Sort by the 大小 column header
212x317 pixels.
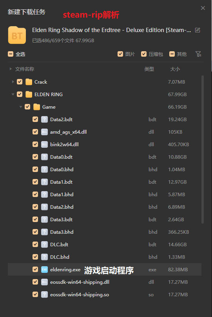[175, 69]
